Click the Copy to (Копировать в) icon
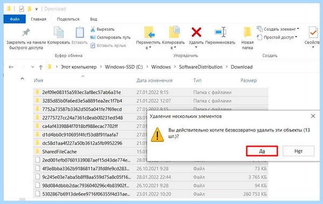Screen dimensions: 323x204 [174, 32]
